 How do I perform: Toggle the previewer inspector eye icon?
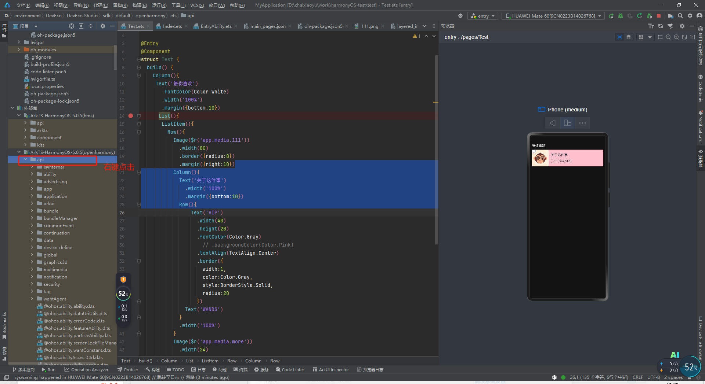click(x=620, y=37)
